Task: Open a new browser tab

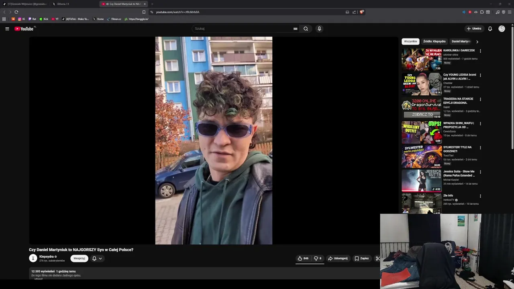Action: click(x=152, y=4)
